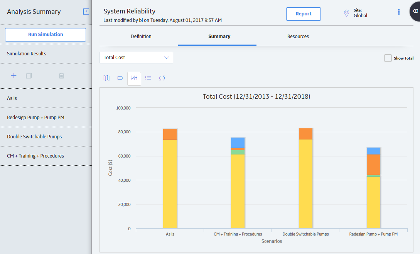Click orange segment of Redesign Pump bar
The image size is (420, 254).
[373, 164]
